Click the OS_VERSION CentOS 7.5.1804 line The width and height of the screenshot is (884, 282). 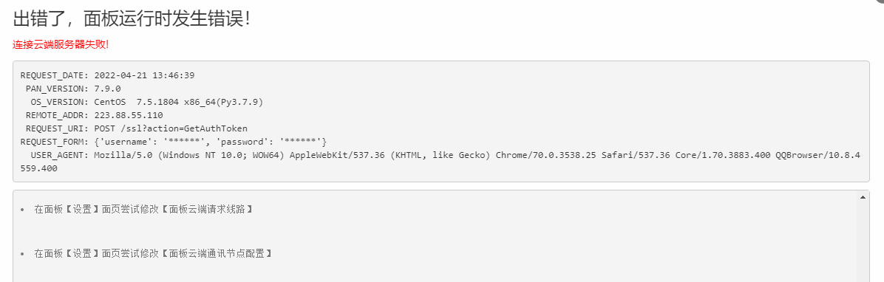[x=146, y=102]
